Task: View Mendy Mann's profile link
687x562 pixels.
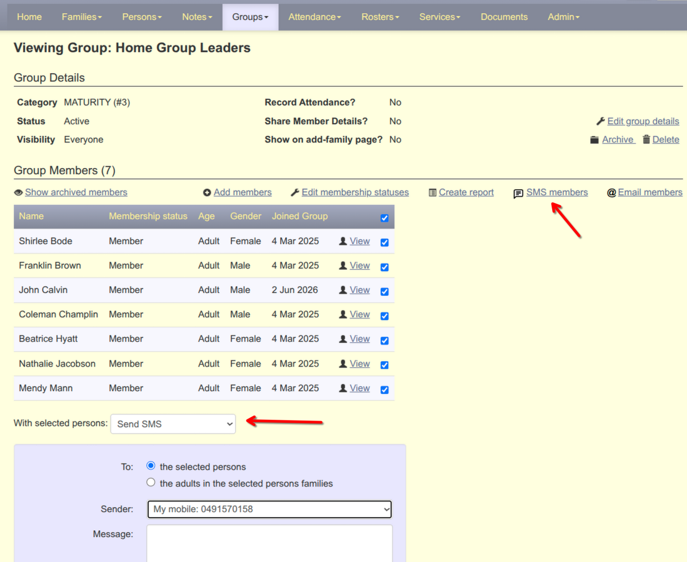Action: (x=360, y=388)
